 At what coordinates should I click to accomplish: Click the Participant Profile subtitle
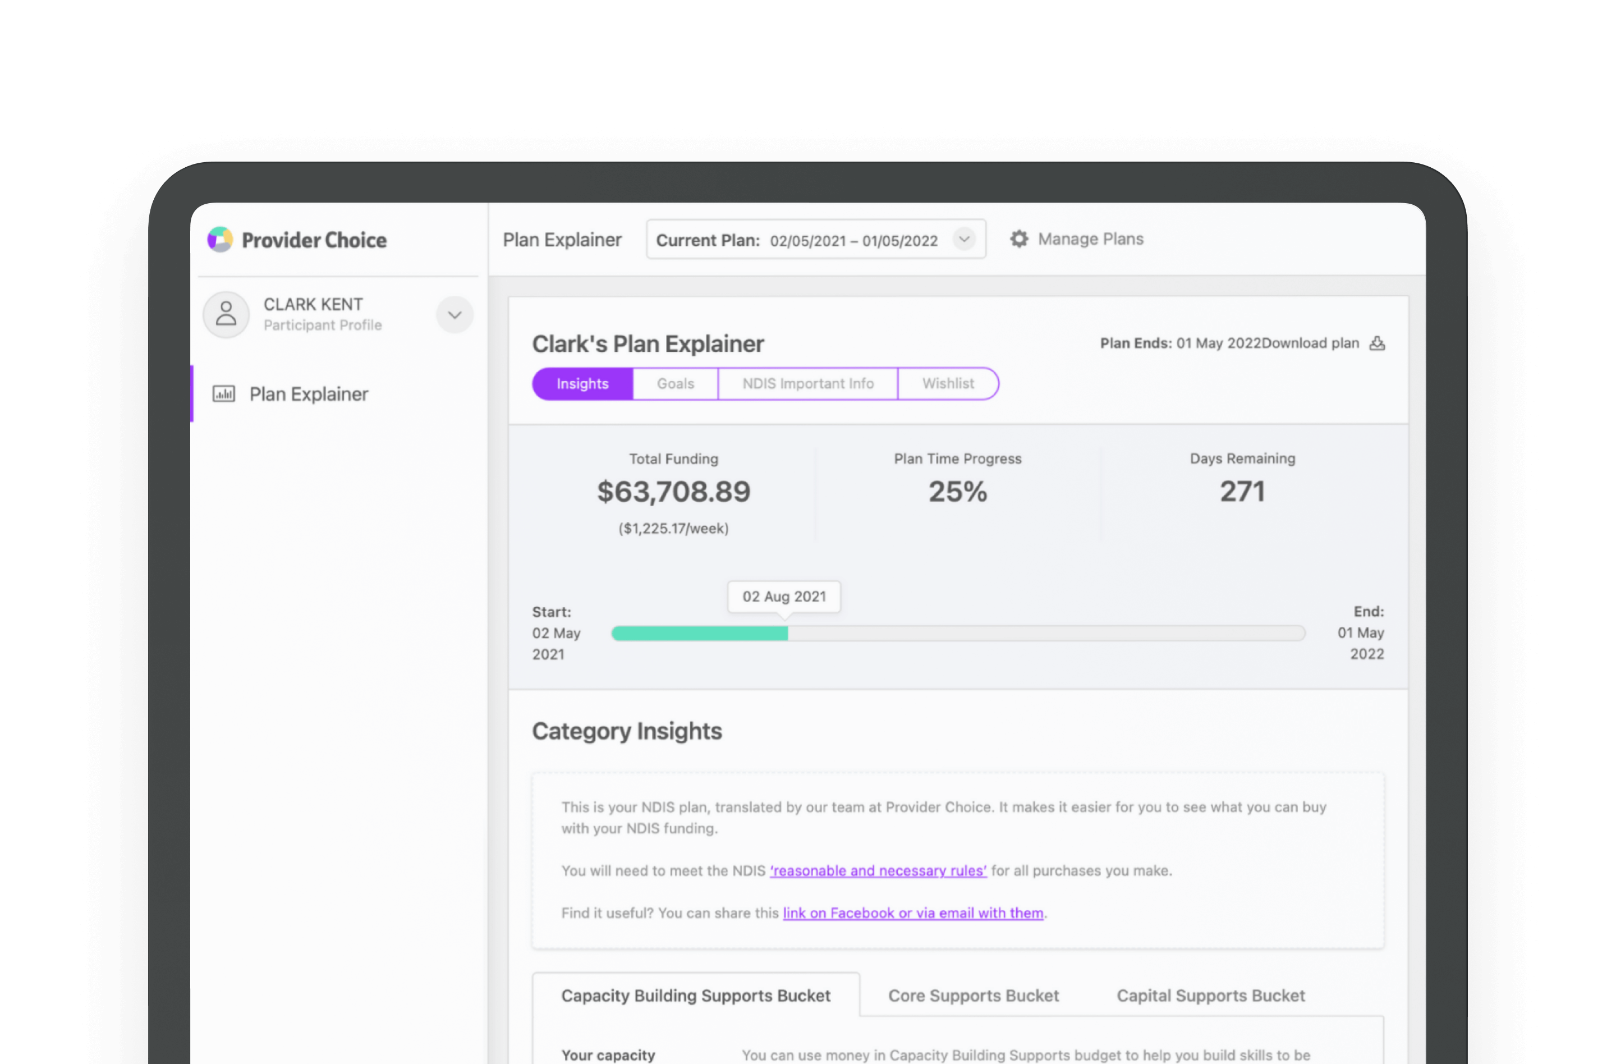click(323, 325)
